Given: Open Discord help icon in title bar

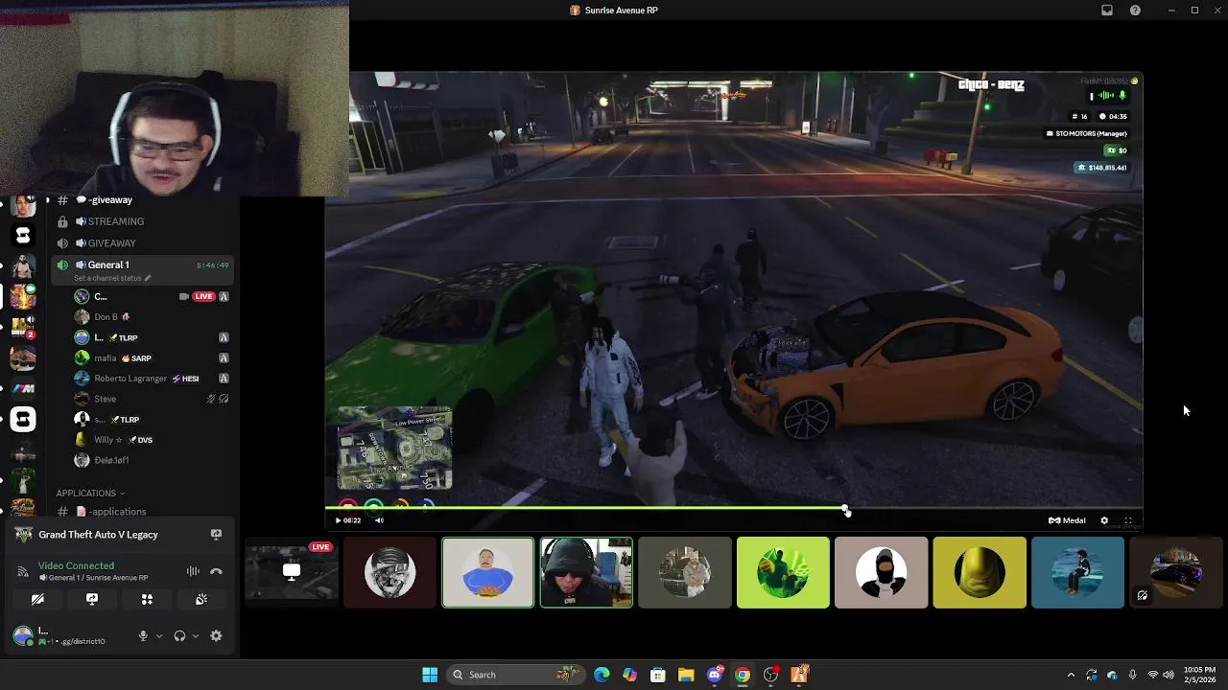Looking at the screenshot, I should tap(1136, 10).
